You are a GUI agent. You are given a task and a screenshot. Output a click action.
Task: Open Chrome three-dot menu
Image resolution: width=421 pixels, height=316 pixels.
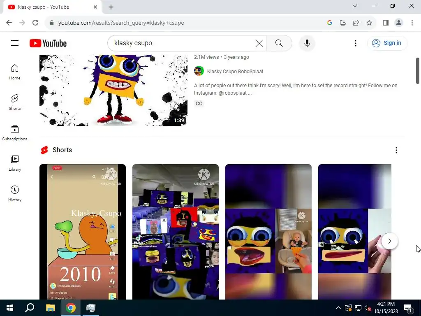coord(412,23)
